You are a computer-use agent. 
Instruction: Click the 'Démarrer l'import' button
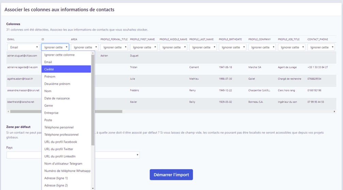pyautogui.click(x=171, y=175)
